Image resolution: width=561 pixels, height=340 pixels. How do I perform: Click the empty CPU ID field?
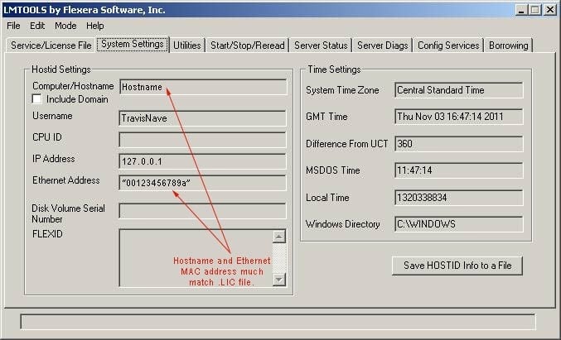tap(202, 140)
